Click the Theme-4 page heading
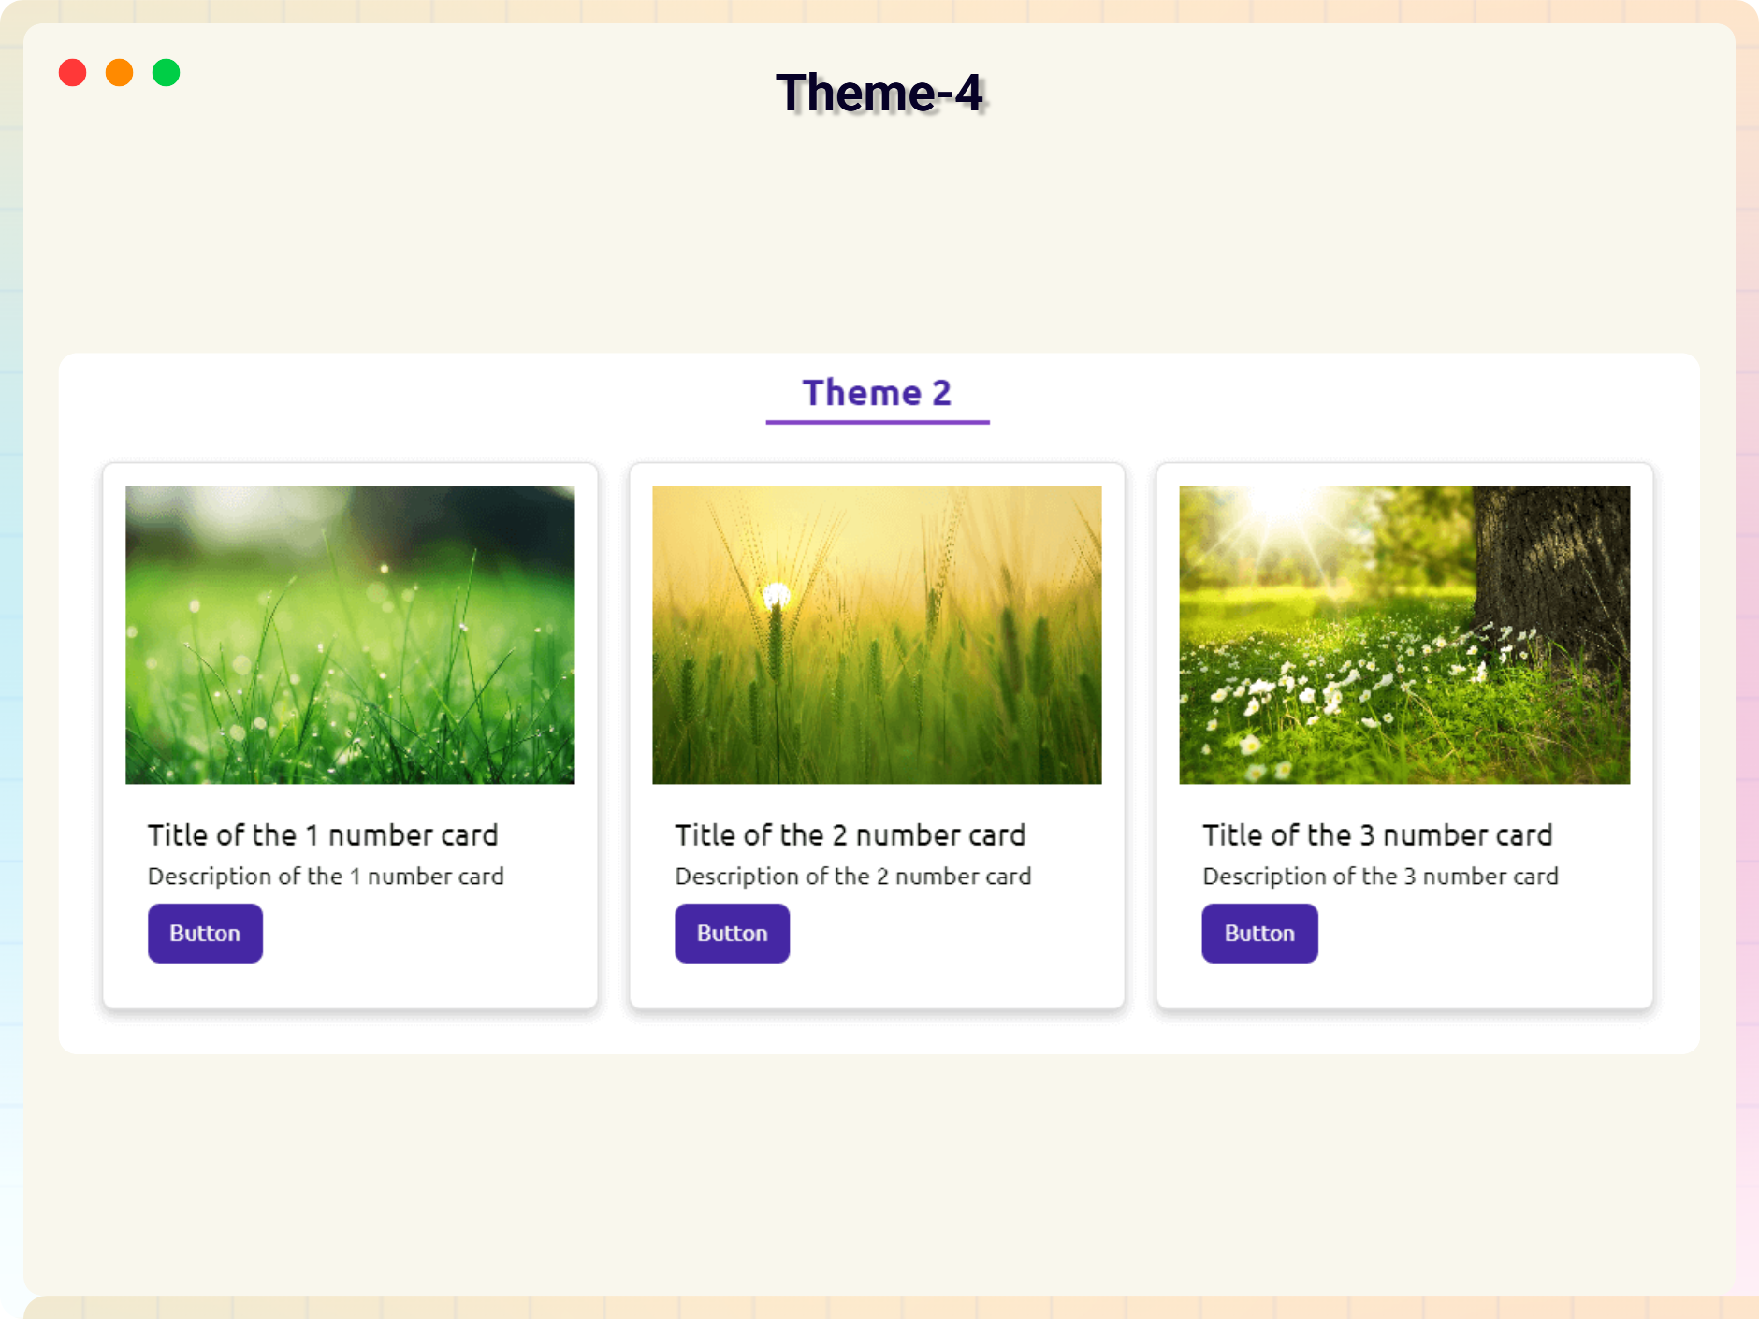The height and width of the screenshot is (1319, 1759). 879,94
